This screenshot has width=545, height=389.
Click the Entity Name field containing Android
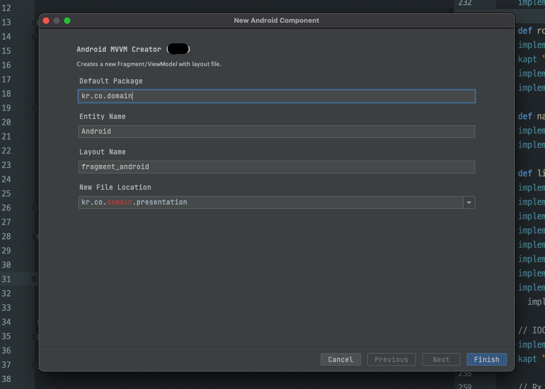(x=277, y=132)
